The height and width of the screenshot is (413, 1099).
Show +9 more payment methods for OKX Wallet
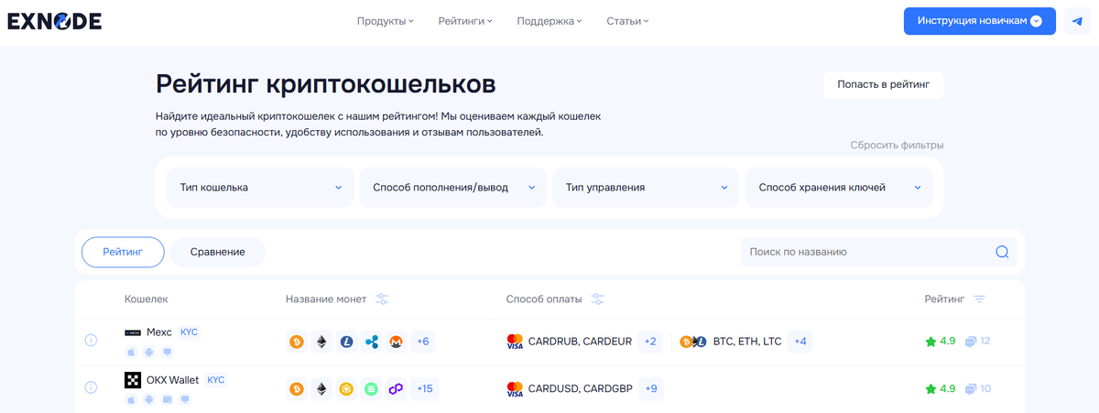[x=650, y=389]
